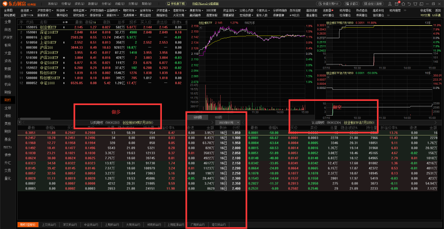Switch to K线图 tab
This screenshot has height=229, width=444.
pyautogui.click(x=218, y=117)
